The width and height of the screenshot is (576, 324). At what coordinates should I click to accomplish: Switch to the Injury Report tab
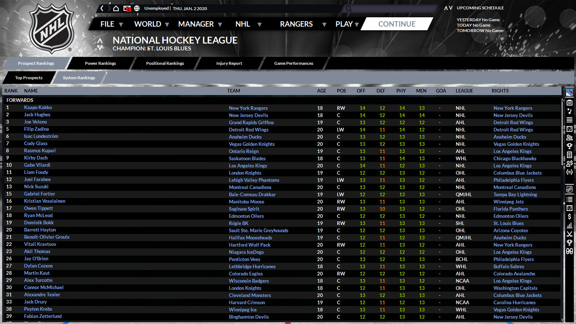229,63
